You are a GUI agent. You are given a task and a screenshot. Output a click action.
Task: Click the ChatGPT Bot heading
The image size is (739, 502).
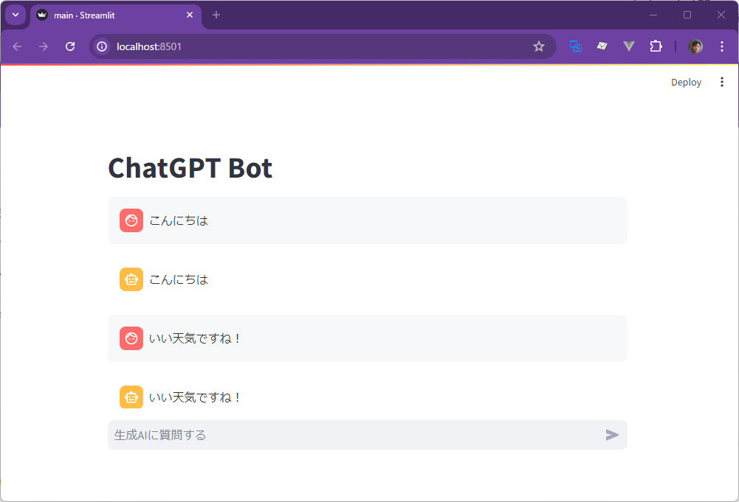[190, 167]
